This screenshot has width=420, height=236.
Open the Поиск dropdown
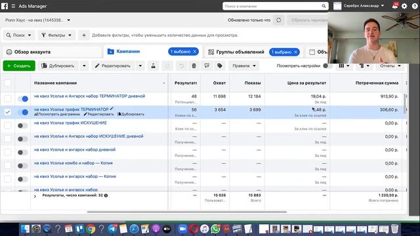point(19,35)
